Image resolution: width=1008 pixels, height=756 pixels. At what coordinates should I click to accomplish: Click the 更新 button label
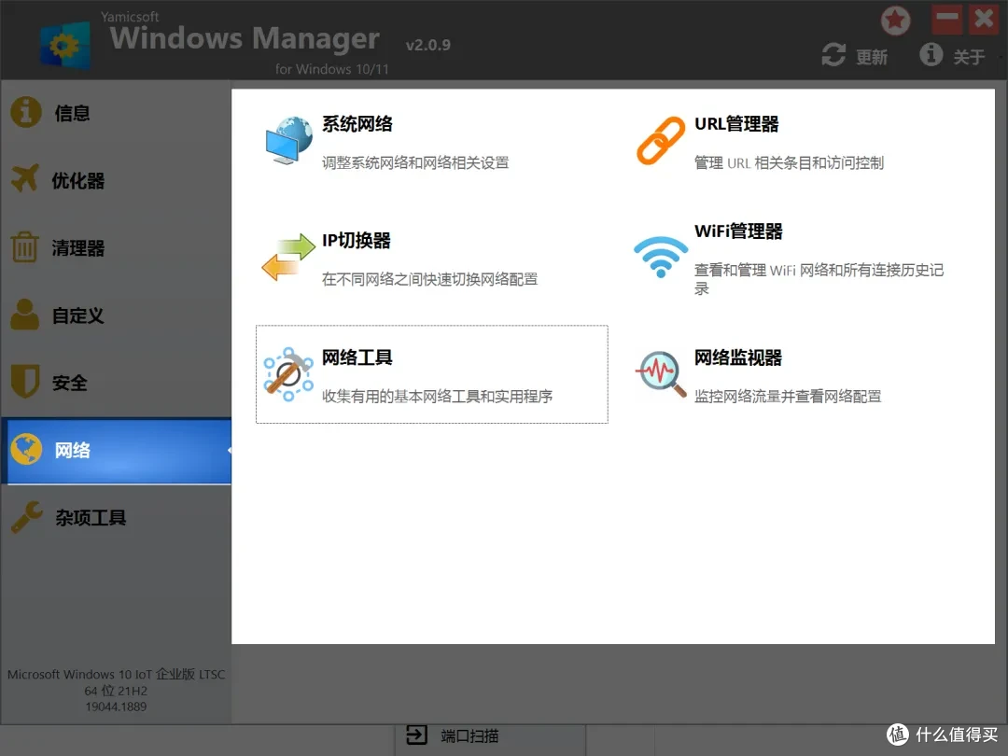872,57
